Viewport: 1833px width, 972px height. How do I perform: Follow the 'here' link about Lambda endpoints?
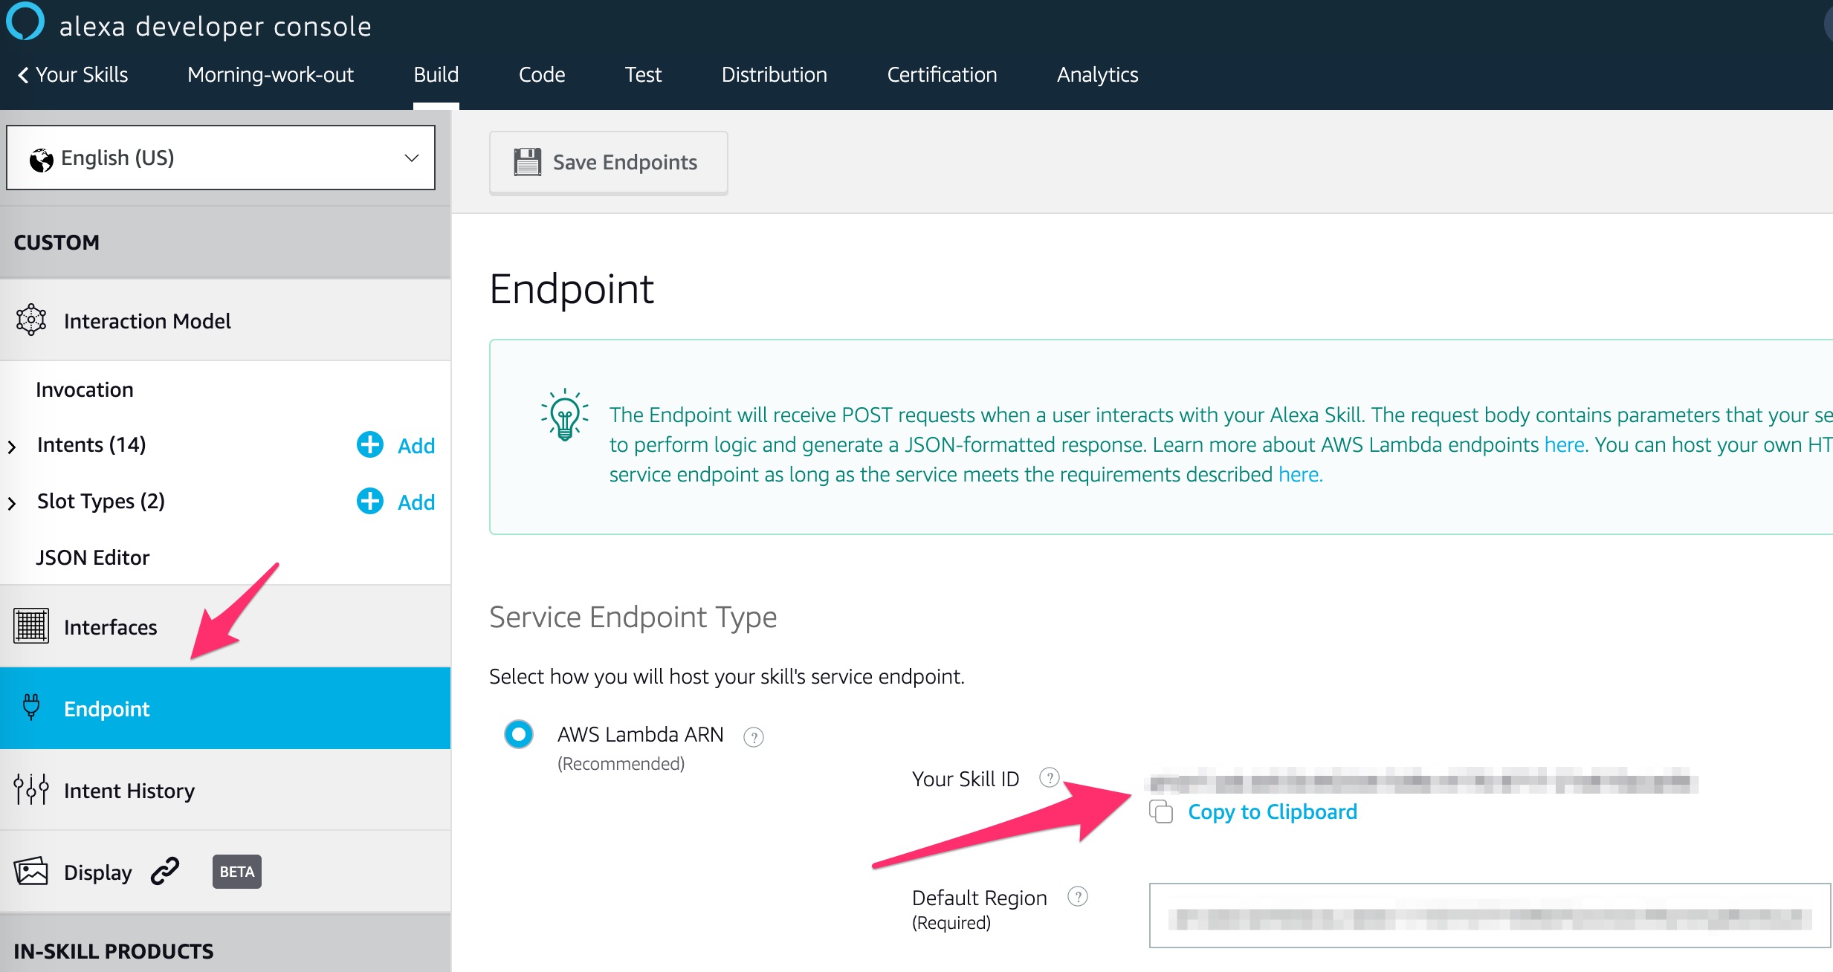[1564, 444]
